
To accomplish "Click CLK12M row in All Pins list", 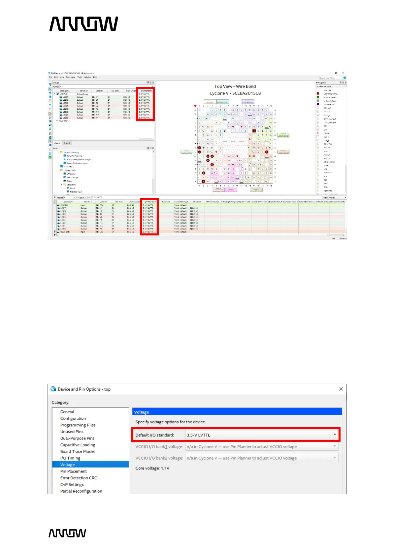I will coord(201,205).
